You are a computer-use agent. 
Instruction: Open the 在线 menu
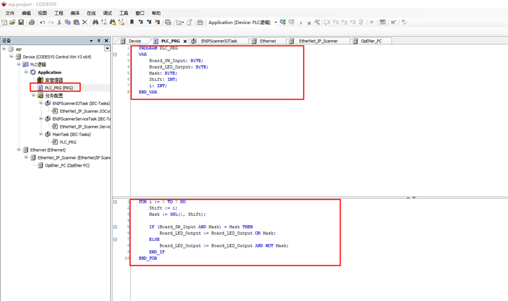[91, 13]
